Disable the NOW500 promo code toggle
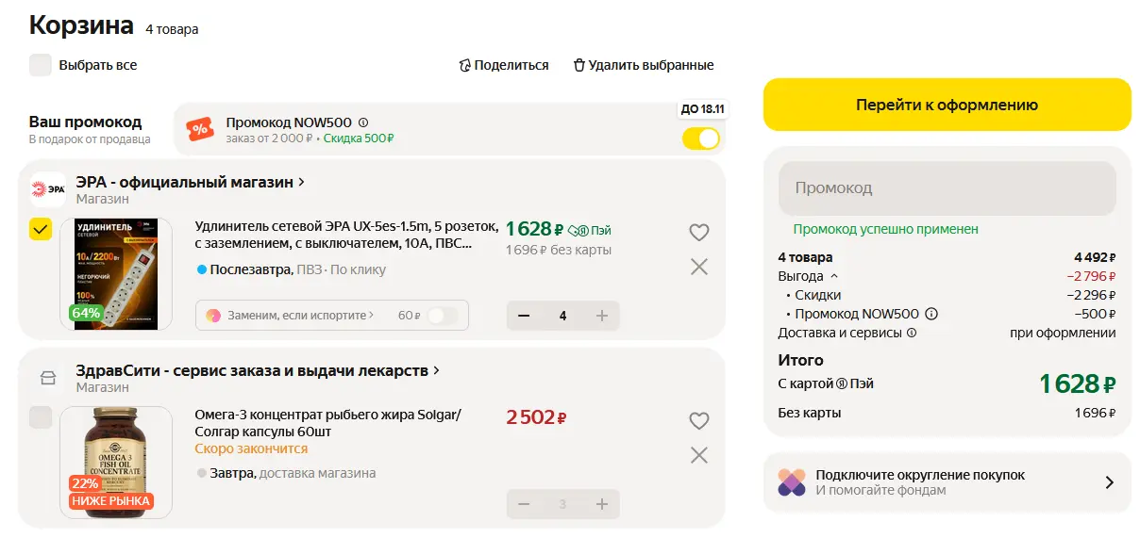The image size is (1140, 538). (x=701, y=139)
